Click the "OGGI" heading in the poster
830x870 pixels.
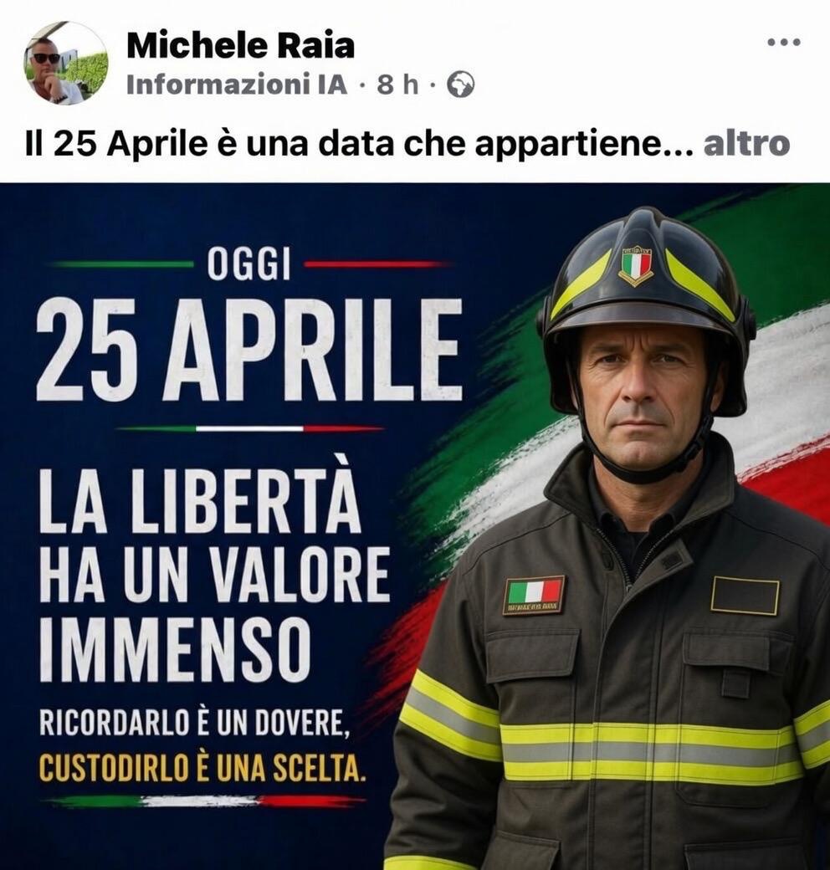click(249, 264)
